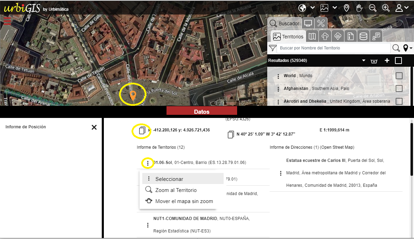Select the location pin tool in top bar
Image resolution: width=414 pixels, height=239 pixels.
(x=346, y=8)
